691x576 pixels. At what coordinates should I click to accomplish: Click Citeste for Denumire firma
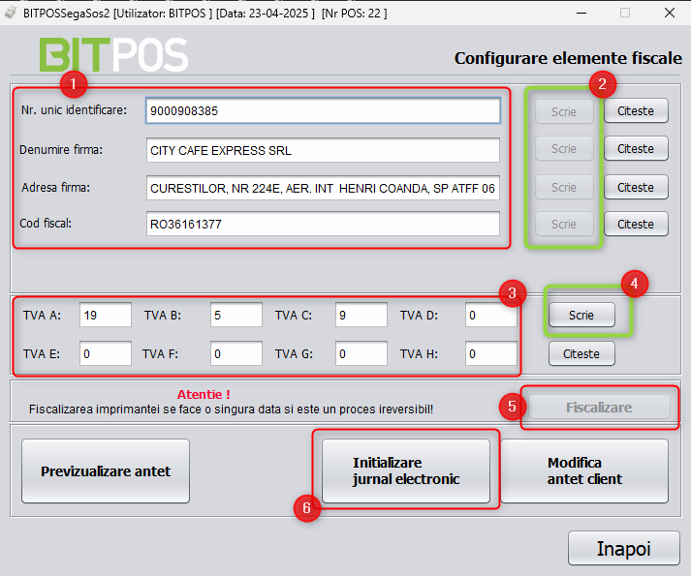click(x=636, y=148)
